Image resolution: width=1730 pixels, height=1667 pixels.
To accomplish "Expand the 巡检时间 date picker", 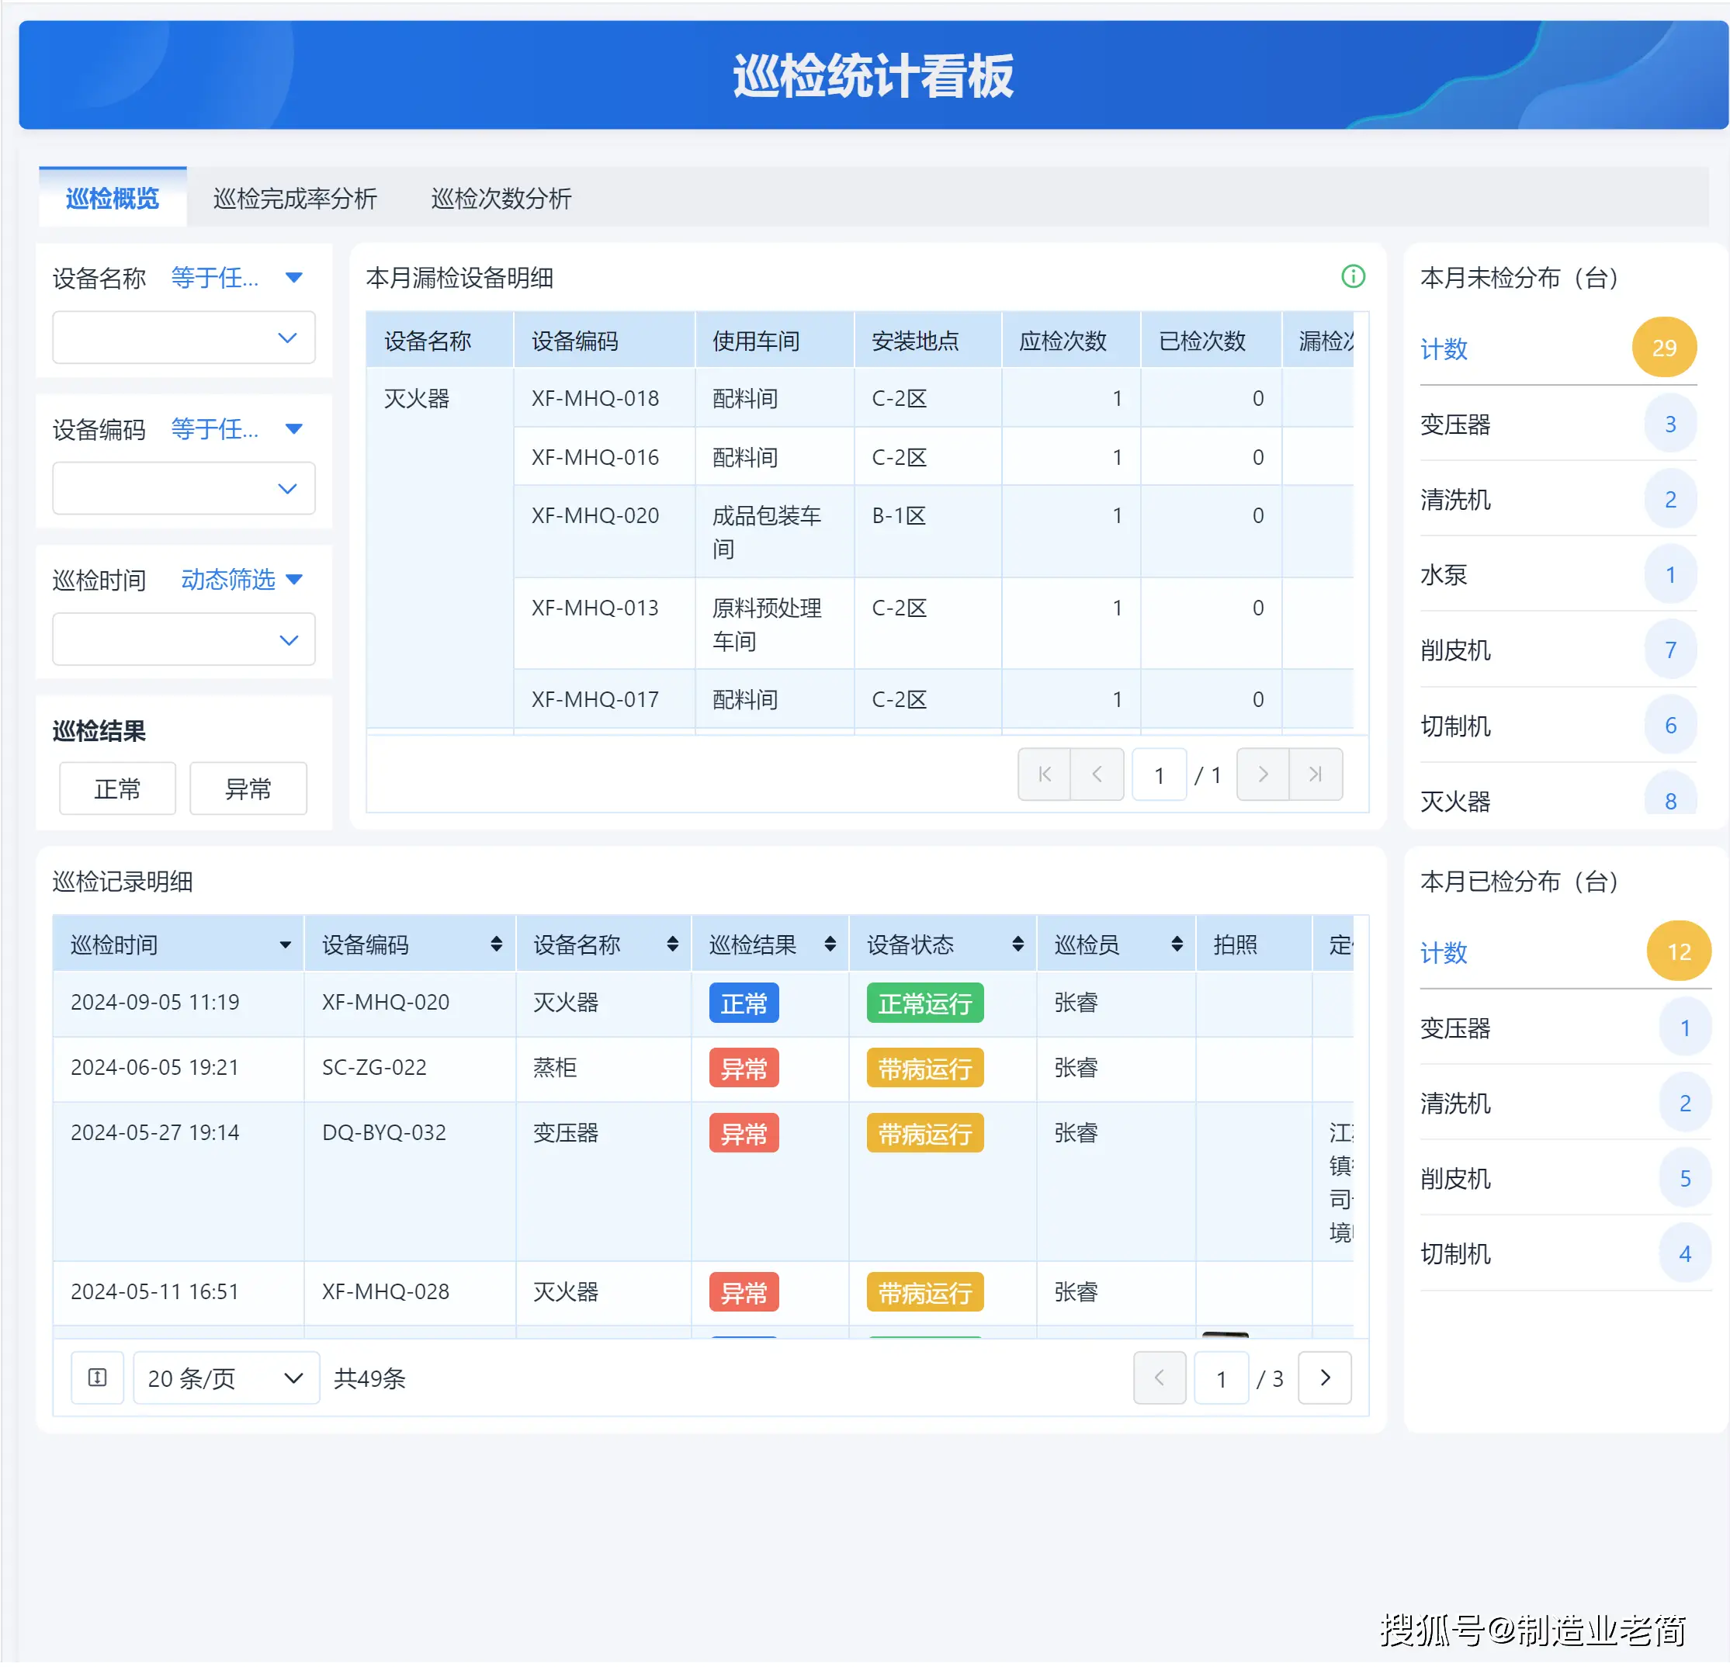I will tap(182, 639).
